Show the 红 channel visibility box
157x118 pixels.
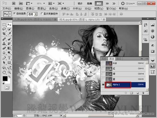103,69
